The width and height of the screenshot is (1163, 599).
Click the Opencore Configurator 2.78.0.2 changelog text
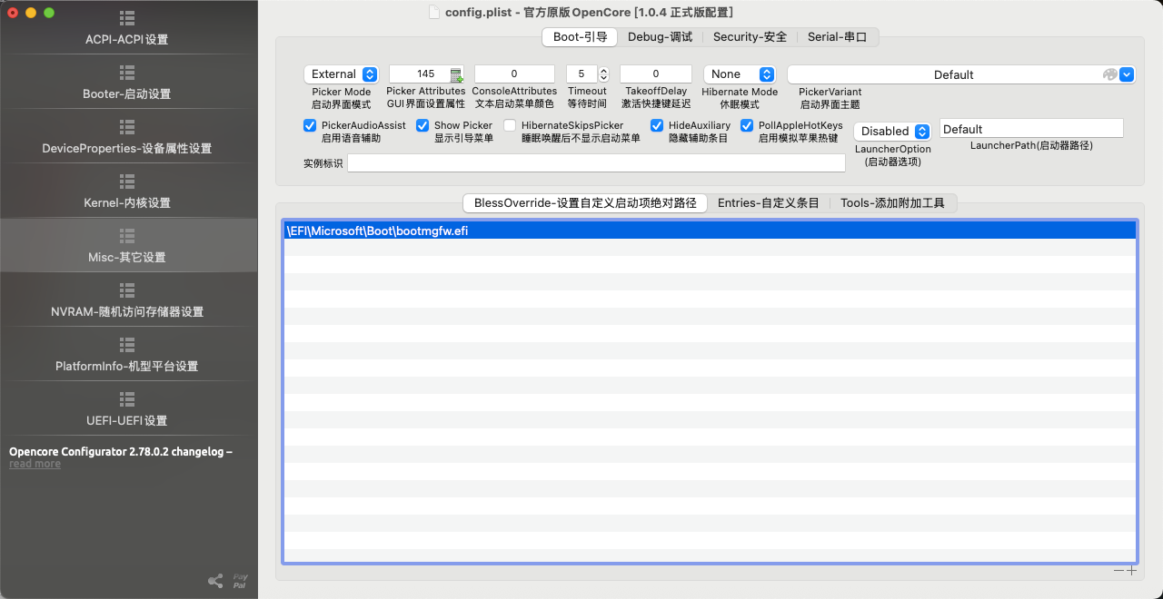[121, 452]
